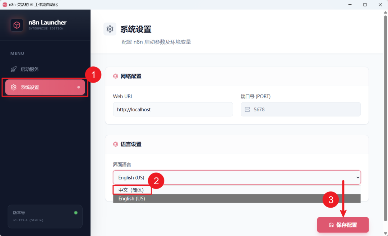Click the 端口号 (PORT) field showing 5678
The height and width of the screenshot is (236, 388).
click(301, 109)
